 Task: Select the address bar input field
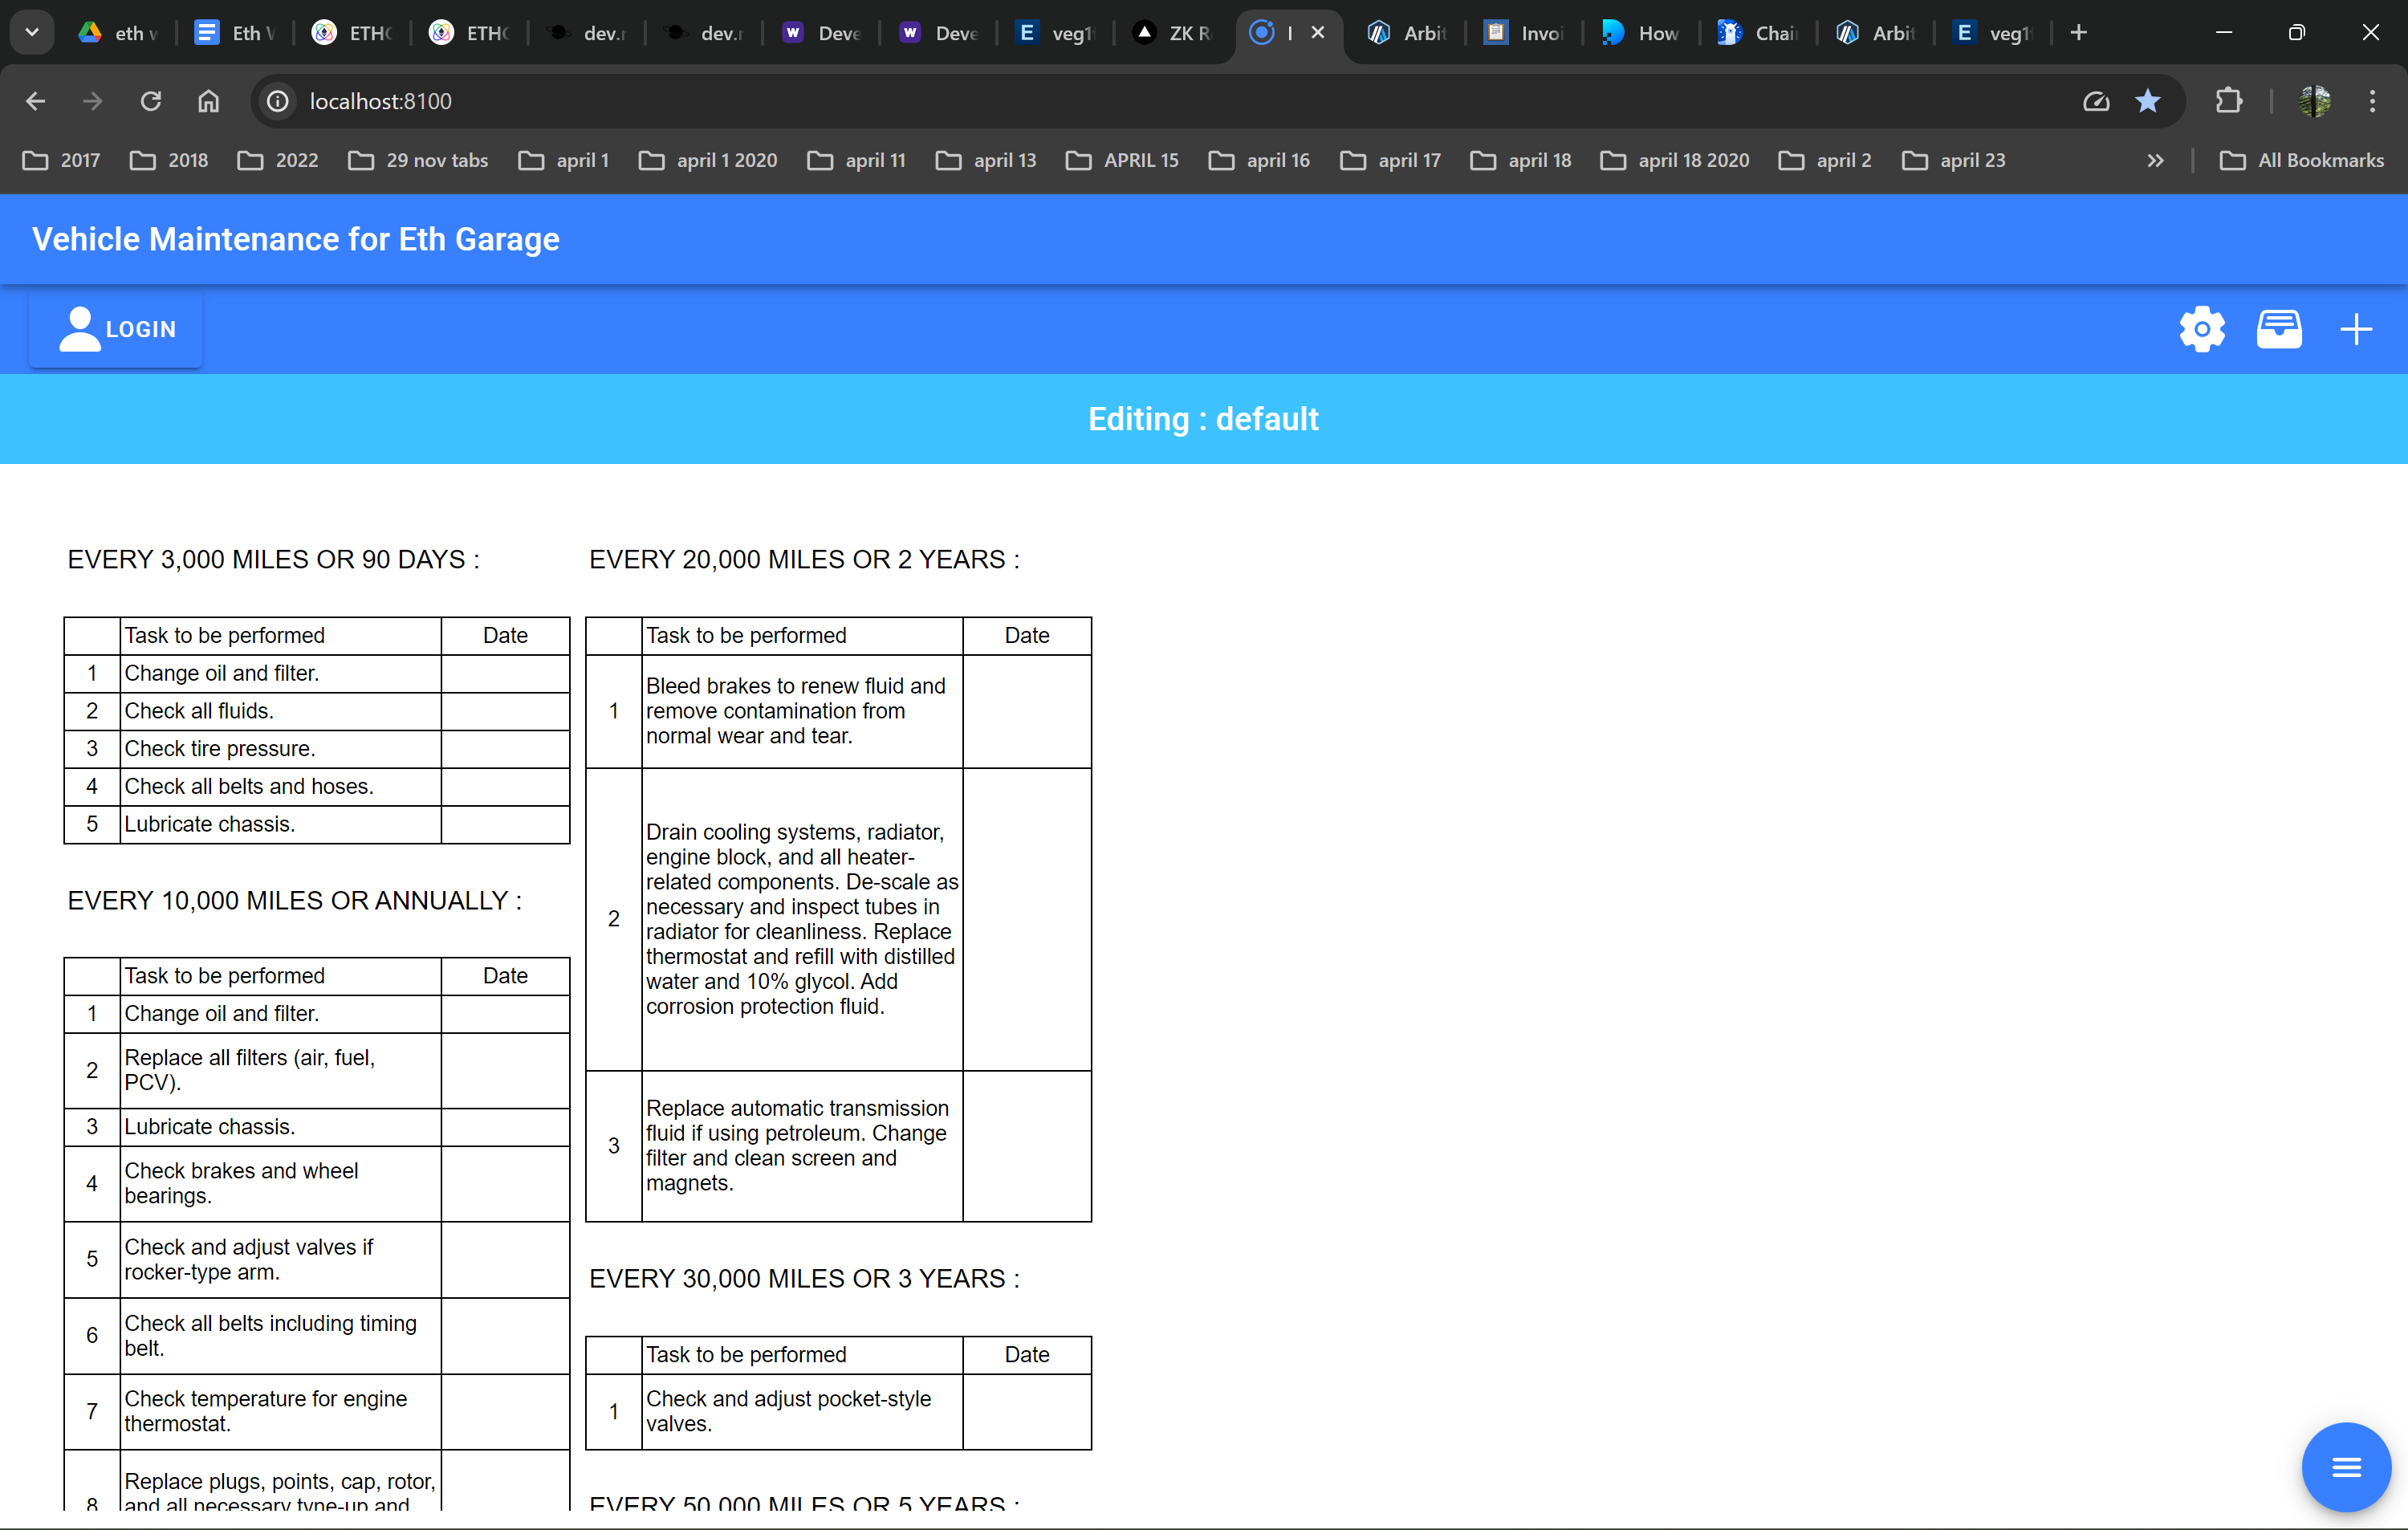click(379, 100)
